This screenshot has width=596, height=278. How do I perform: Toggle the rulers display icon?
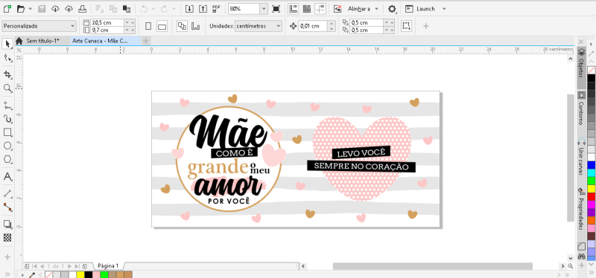293,8
